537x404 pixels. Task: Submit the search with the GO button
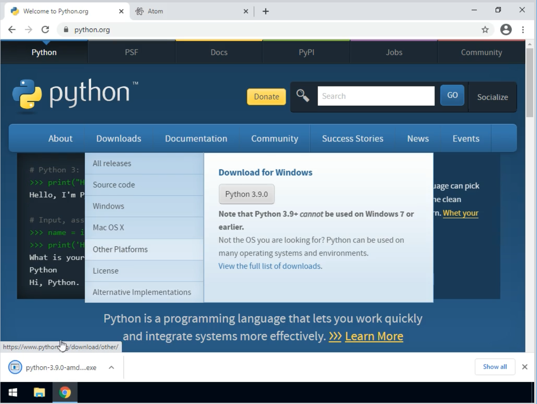coord(452,95)
